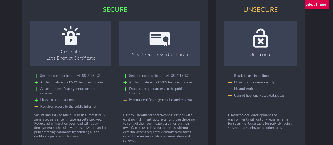
Task: Open the Select Theme menu
Action: (316, 4)
